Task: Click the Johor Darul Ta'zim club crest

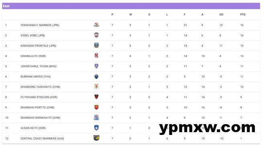Action: click(96, 66)
